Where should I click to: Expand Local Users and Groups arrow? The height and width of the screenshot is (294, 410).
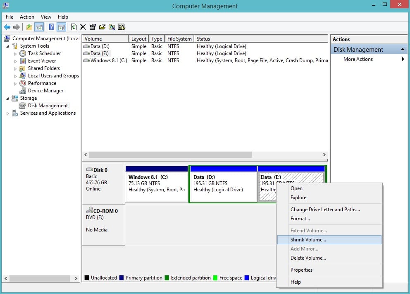[x=15, y=76]
